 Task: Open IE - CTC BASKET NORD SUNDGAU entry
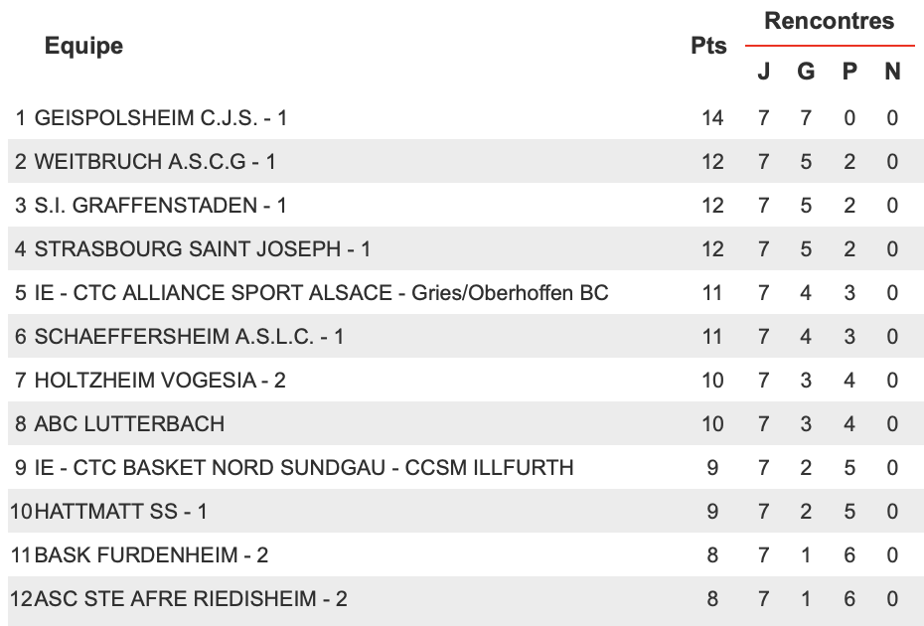pos(303,467)
